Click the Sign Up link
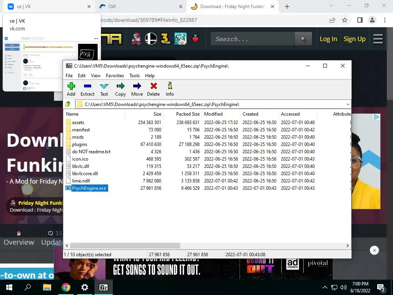The height and width of the screenshot is (295, 393). point(354,39)
